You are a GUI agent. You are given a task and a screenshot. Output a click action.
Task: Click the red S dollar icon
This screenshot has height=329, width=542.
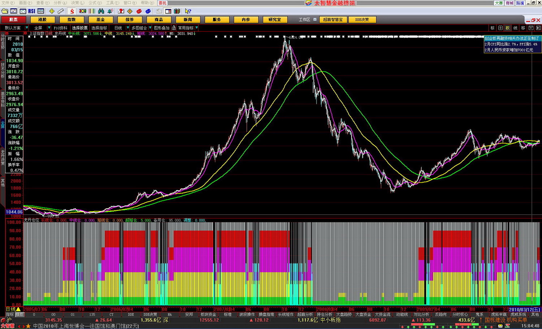[72, 11]
